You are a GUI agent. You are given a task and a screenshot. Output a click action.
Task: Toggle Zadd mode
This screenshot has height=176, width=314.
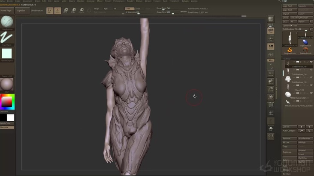tap(130, 9)
